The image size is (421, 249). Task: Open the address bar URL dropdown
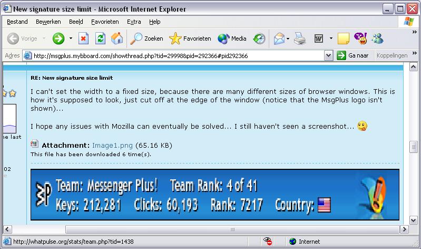pyautogui.click(x=328, y=56)
